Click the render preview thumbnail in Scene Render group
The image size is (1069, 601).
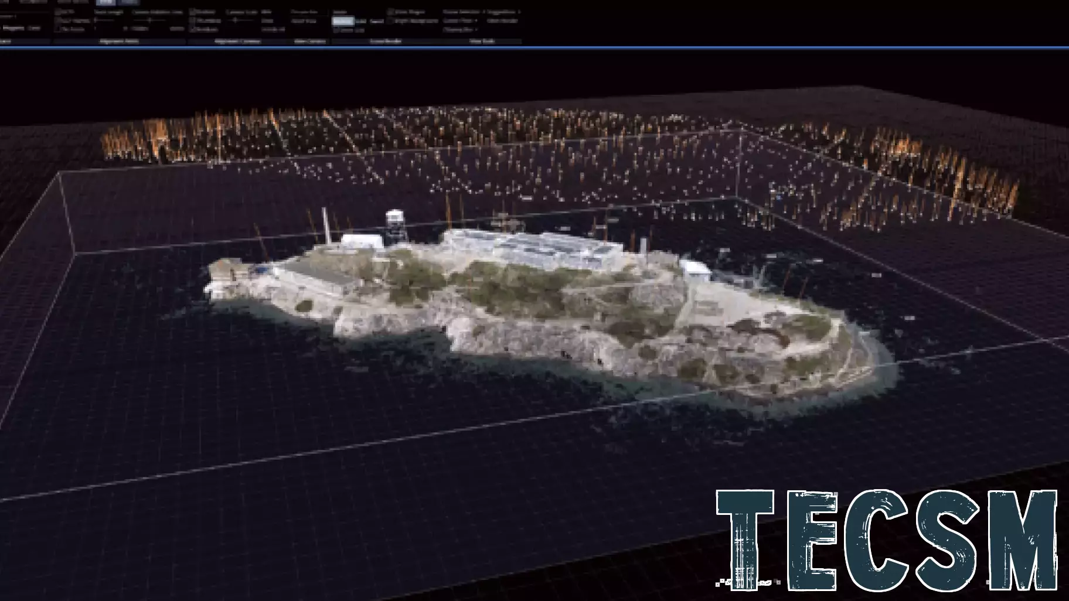(342, 21)
